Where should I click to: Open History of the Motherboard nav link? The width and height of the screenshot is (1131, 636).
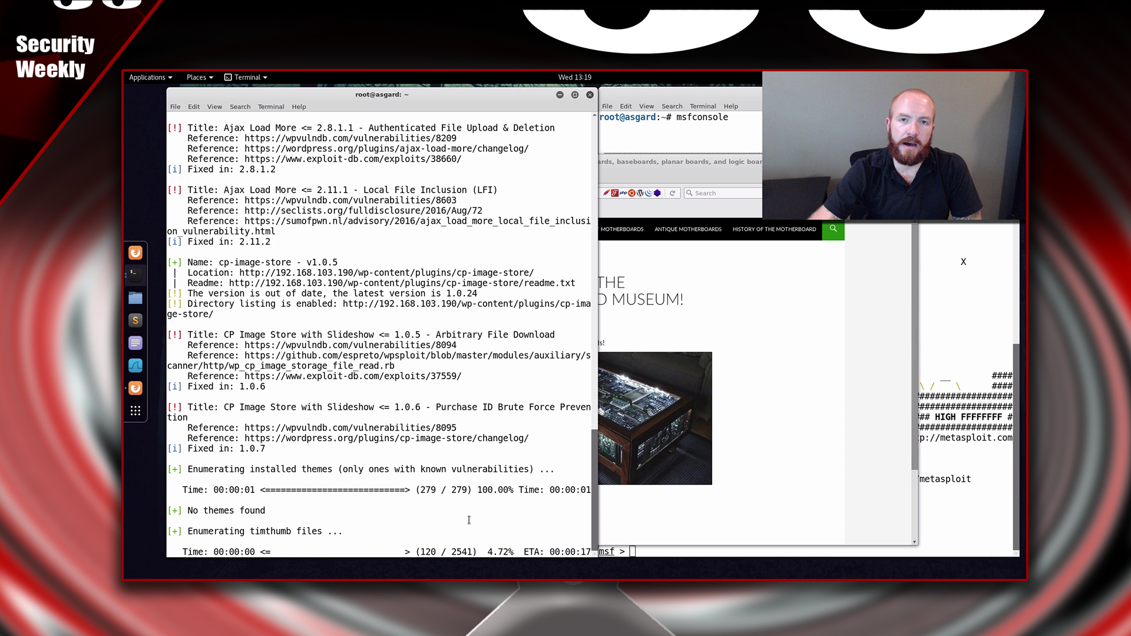pos(774,229)
